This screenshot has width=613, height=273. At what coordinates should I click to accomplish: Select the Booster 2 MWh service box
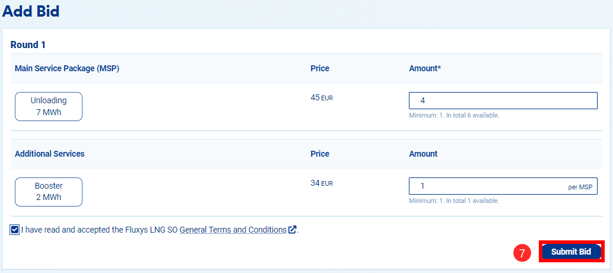(49, 192)
